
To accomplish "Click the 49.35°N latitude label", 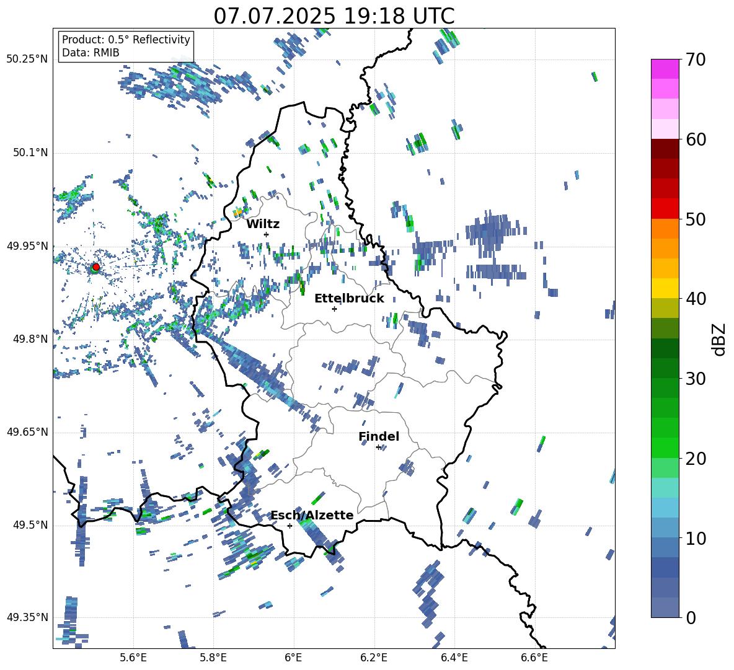I will click(27, 617).
